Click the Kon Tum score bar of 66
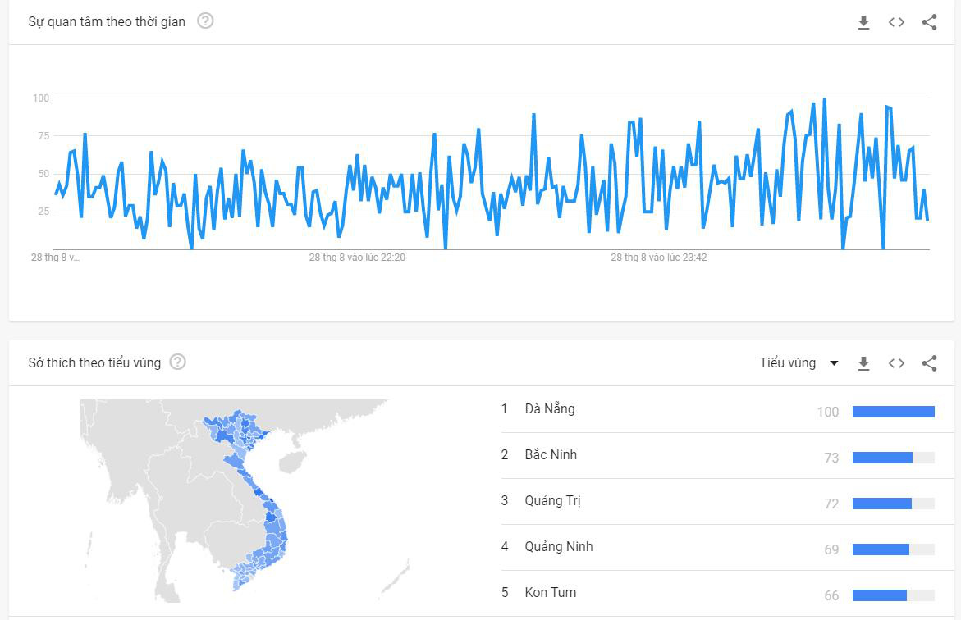The image size is (961, 620). pos(894,595)
